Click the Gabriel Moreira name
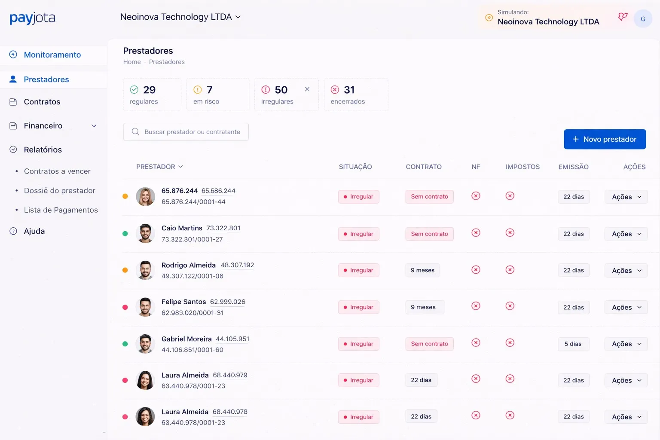 [x=186, y=339]
